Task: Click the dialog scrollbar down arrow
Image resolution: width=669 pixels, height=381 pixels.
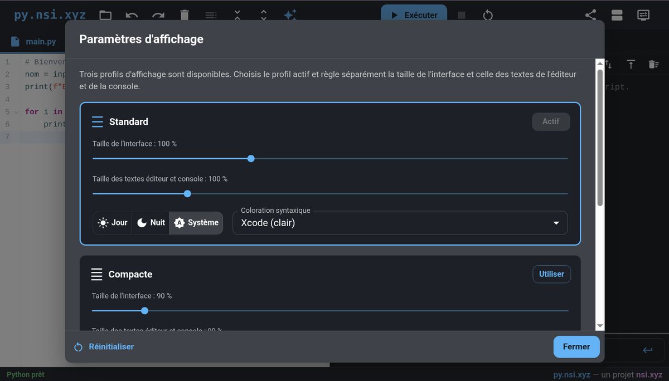Action: (x=600, y=326)
